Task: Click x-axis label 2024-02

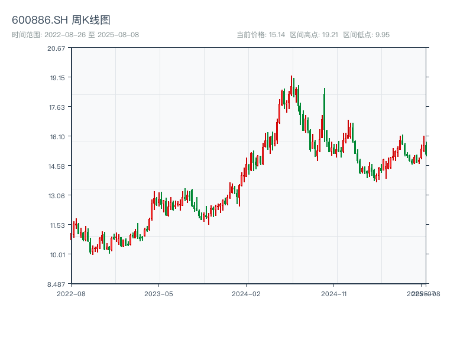Action: (246, 294)
